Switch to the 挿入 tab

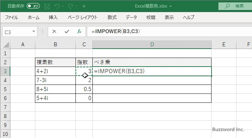tap(53, 17)
